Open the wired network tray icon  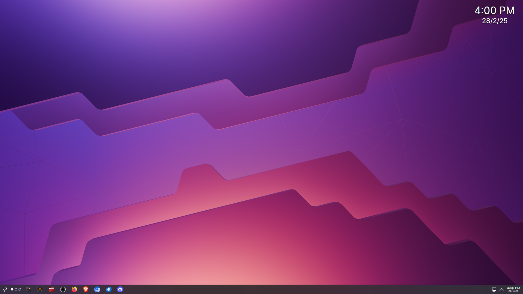pos(494,289)
